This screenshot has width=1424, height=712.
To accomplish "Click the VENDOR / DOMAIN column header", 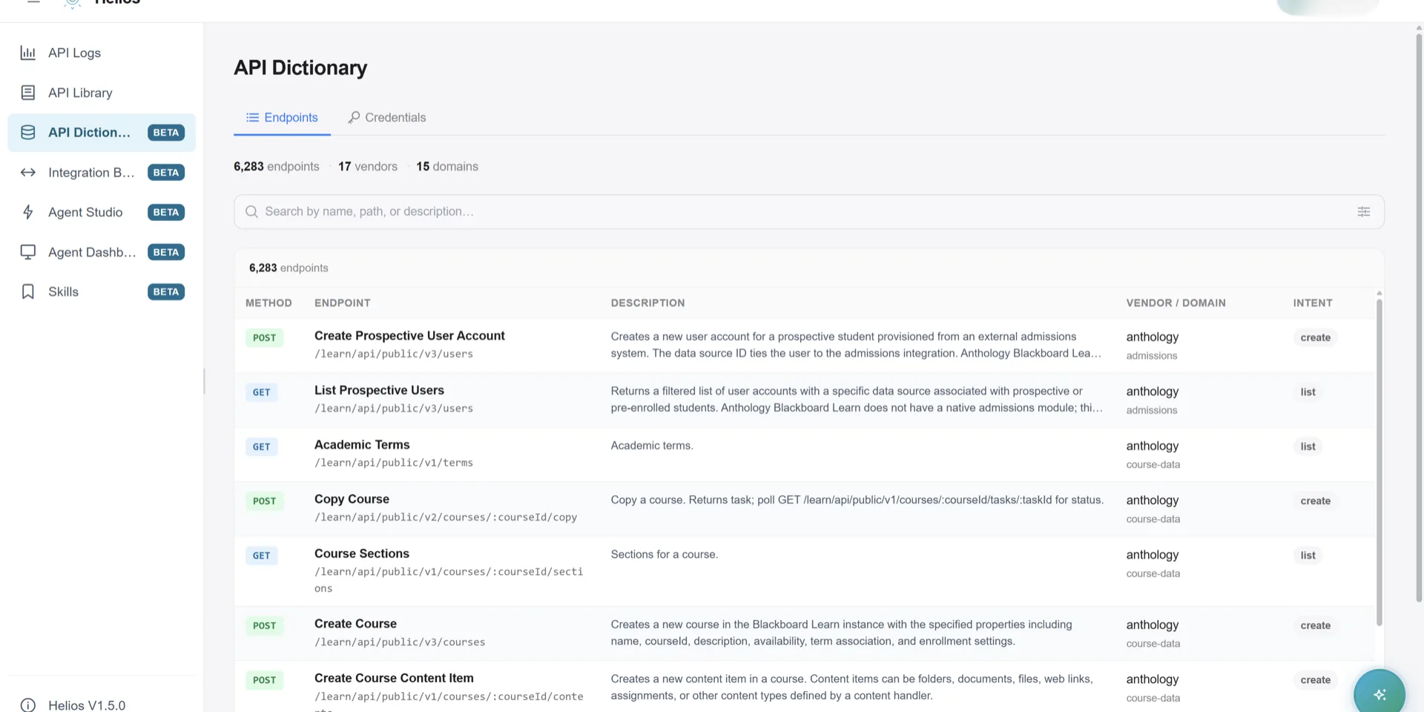I will tap(1176, 303).
